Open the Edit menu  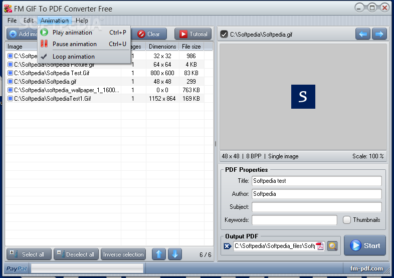pos(29,21)
